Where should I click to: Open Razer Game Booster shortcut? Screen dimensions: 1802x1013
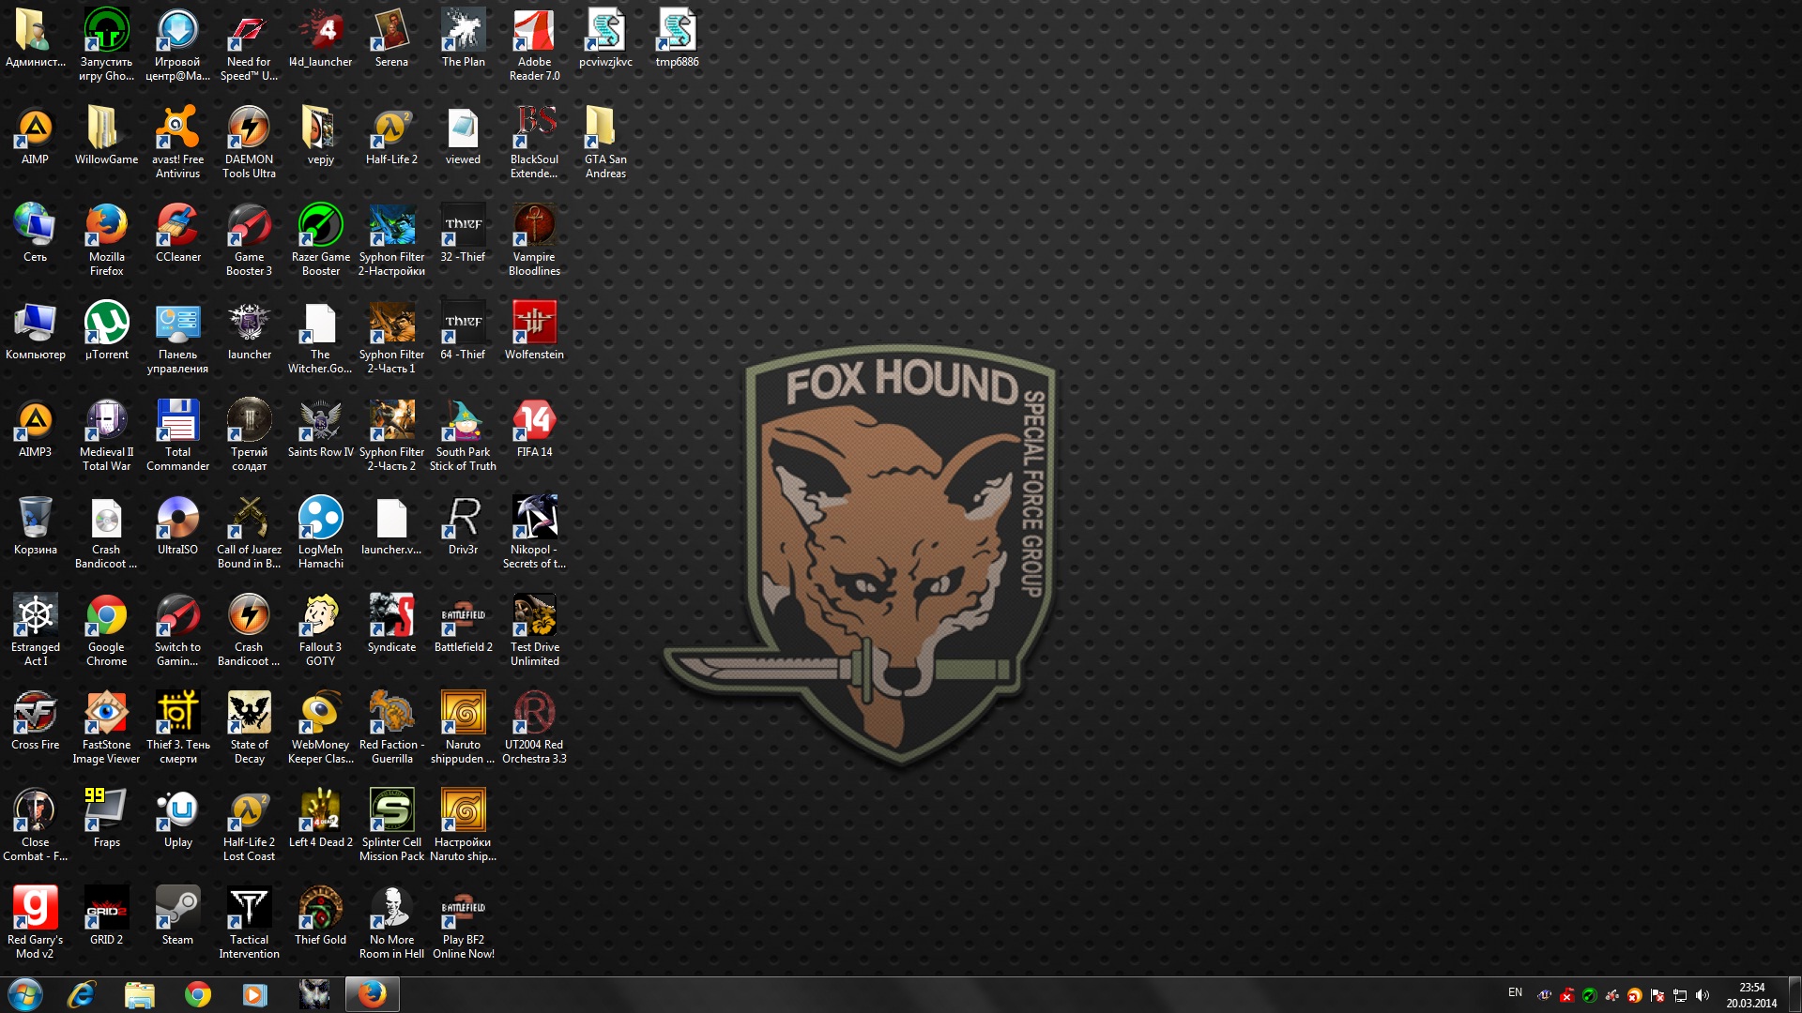(320, 239)
